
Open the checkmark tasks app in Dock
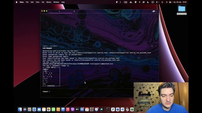(x=97, y=109)
